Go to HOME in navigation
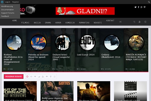Screen dimensions: 151x101 (x=15, y=20)
